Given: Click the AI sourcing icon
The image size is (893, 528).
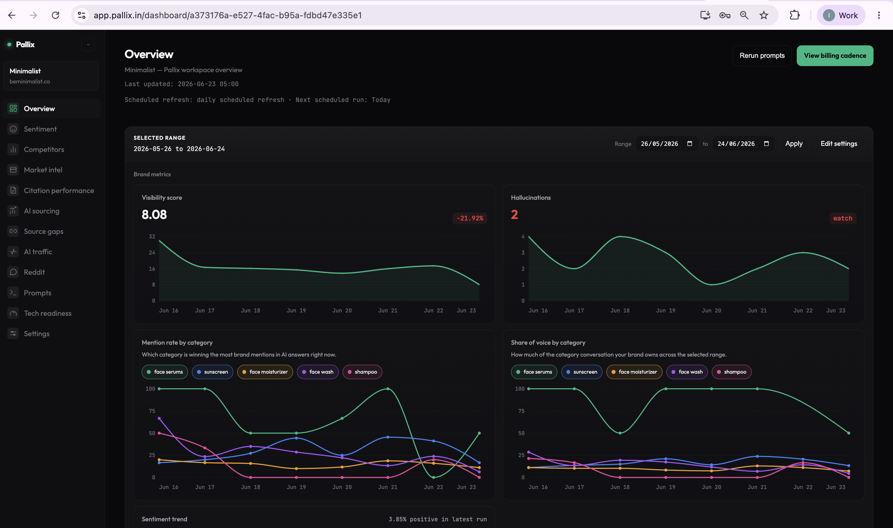Looking at the screenshot, I should pos(13,211).
